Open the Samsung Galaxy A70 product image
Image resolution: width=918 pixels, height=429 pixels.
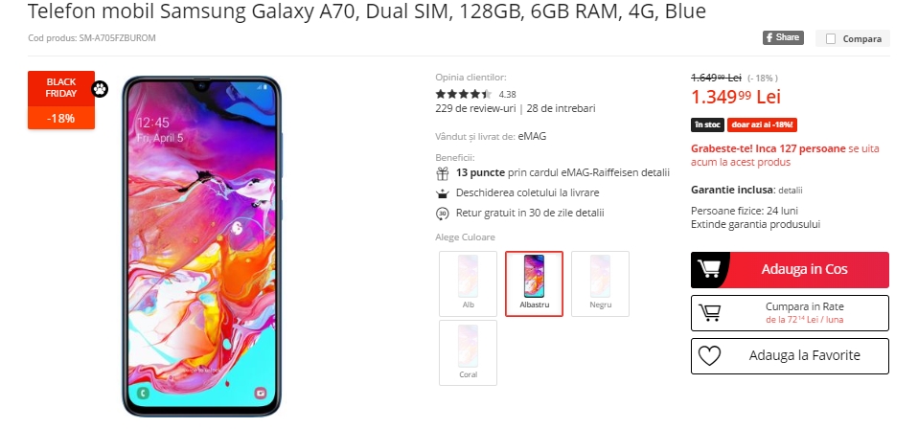click(202, 246)
